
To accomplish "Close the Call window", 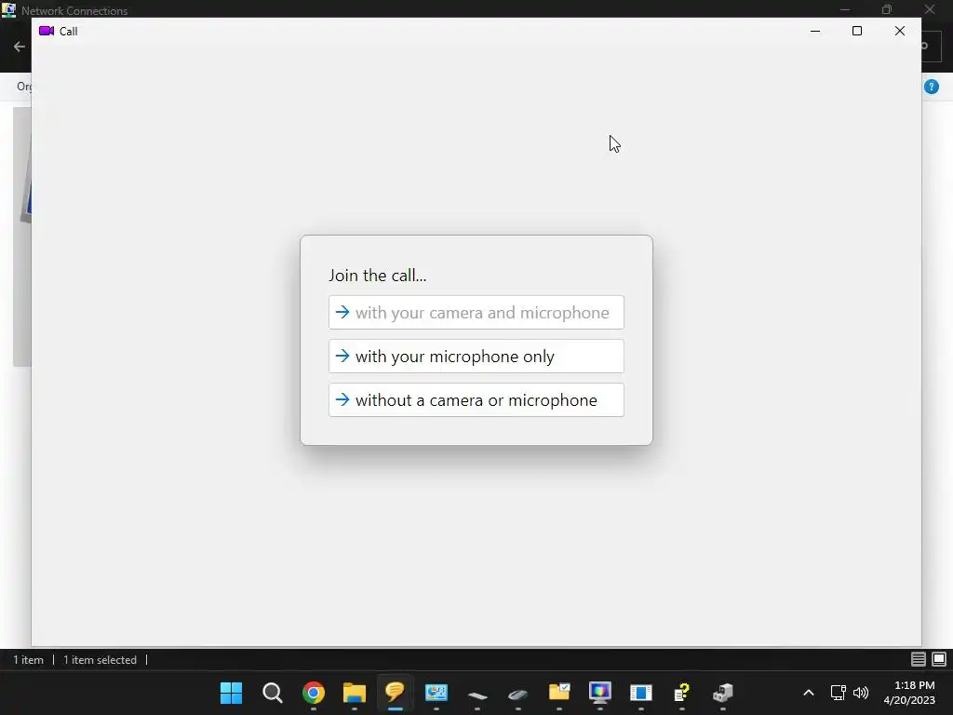I will [x=900, y=31].
